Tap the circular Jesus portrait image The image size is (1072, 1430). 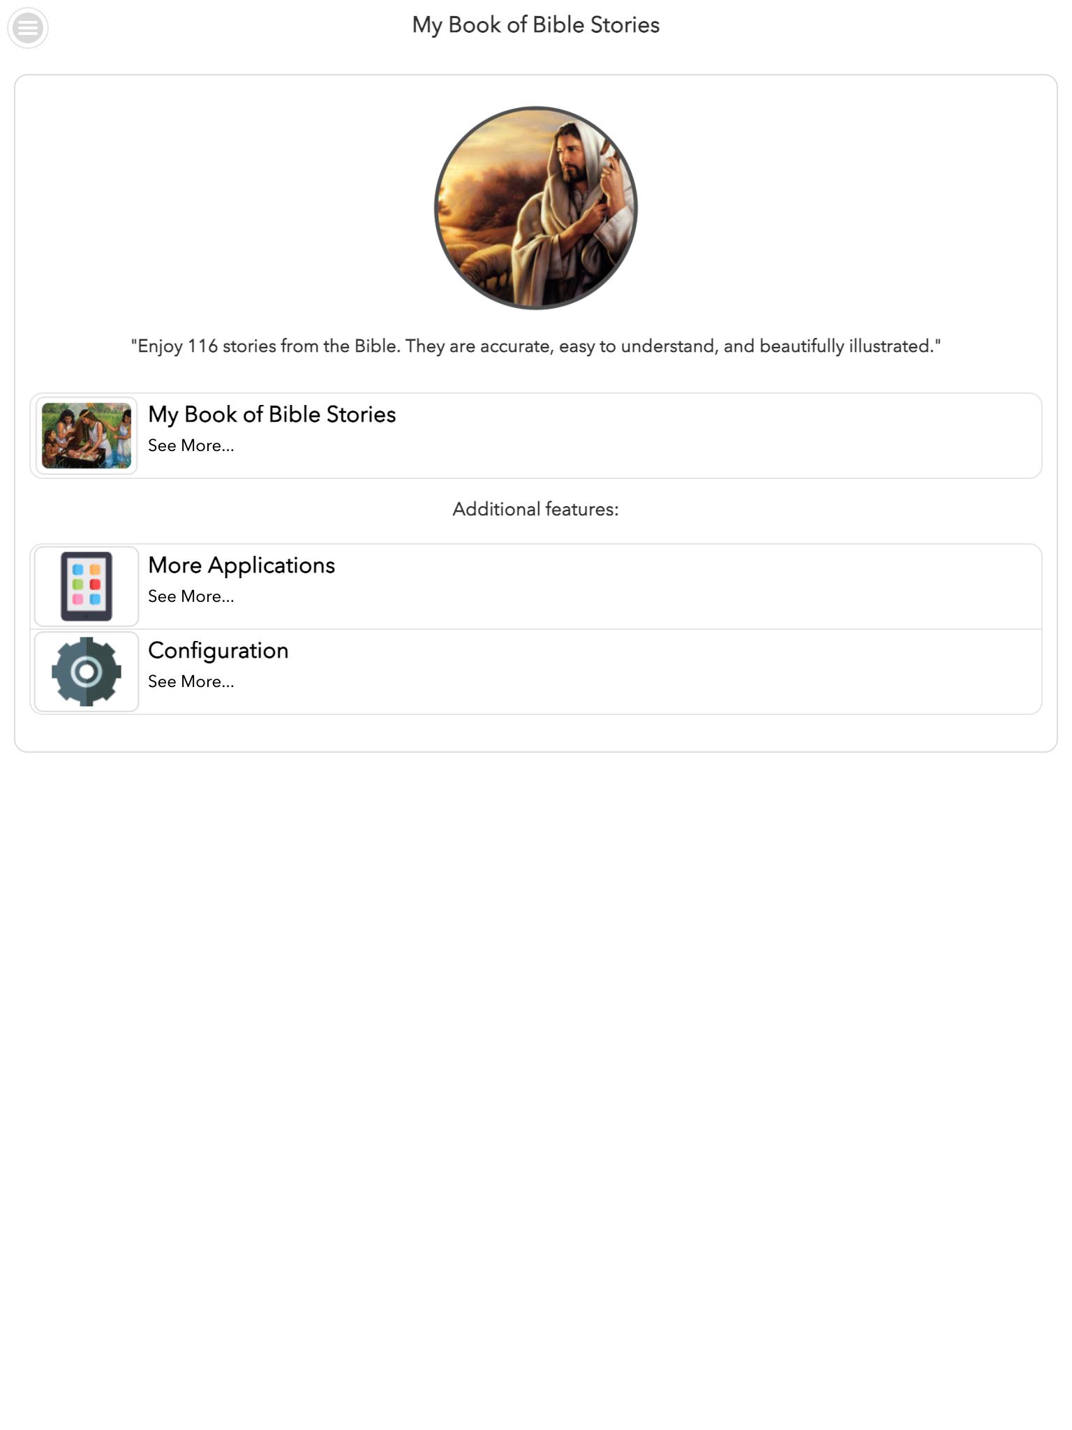coord(536,207)
